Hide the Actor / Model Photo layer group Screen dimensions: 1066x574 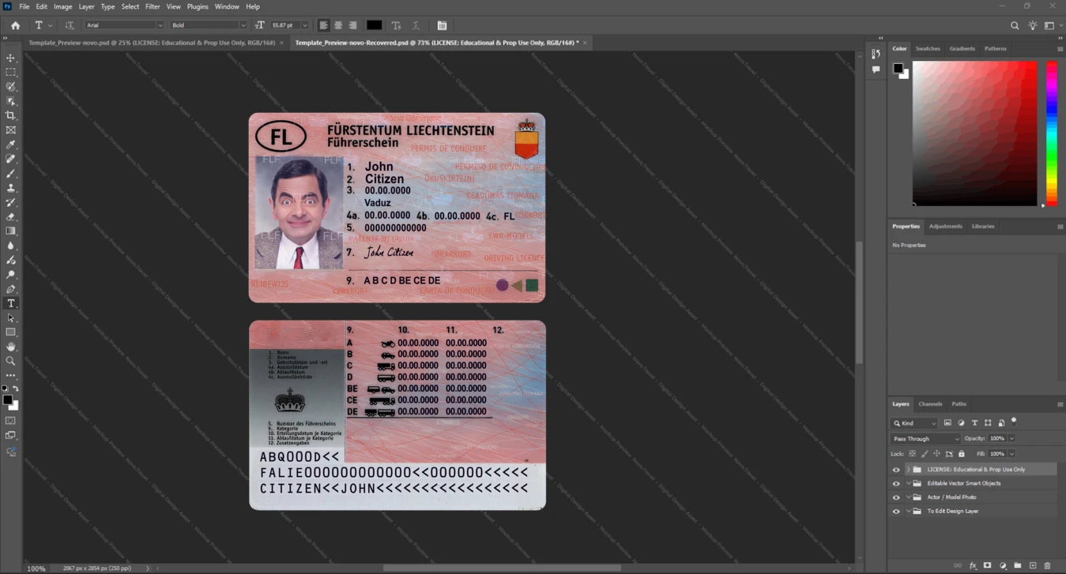896,497
